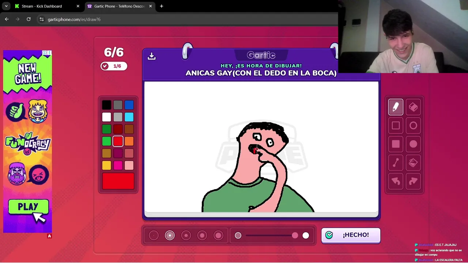Viewport: 468px width, 263px height.
Task: Choose the filled rectangle shape tool
Action: tap(396, 144)
